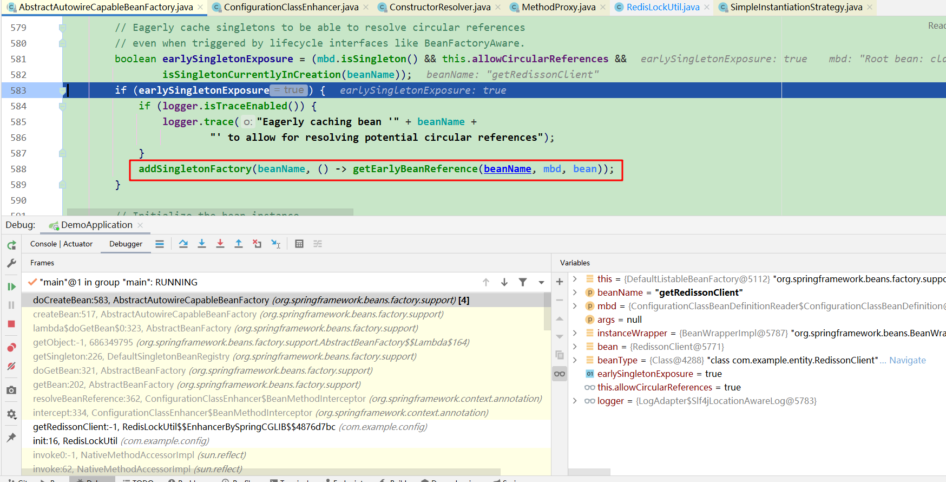The height and width of the screenshot is (482, 946).
Task: Click the Trace Current Stream Chain icon
Action: 318,244
